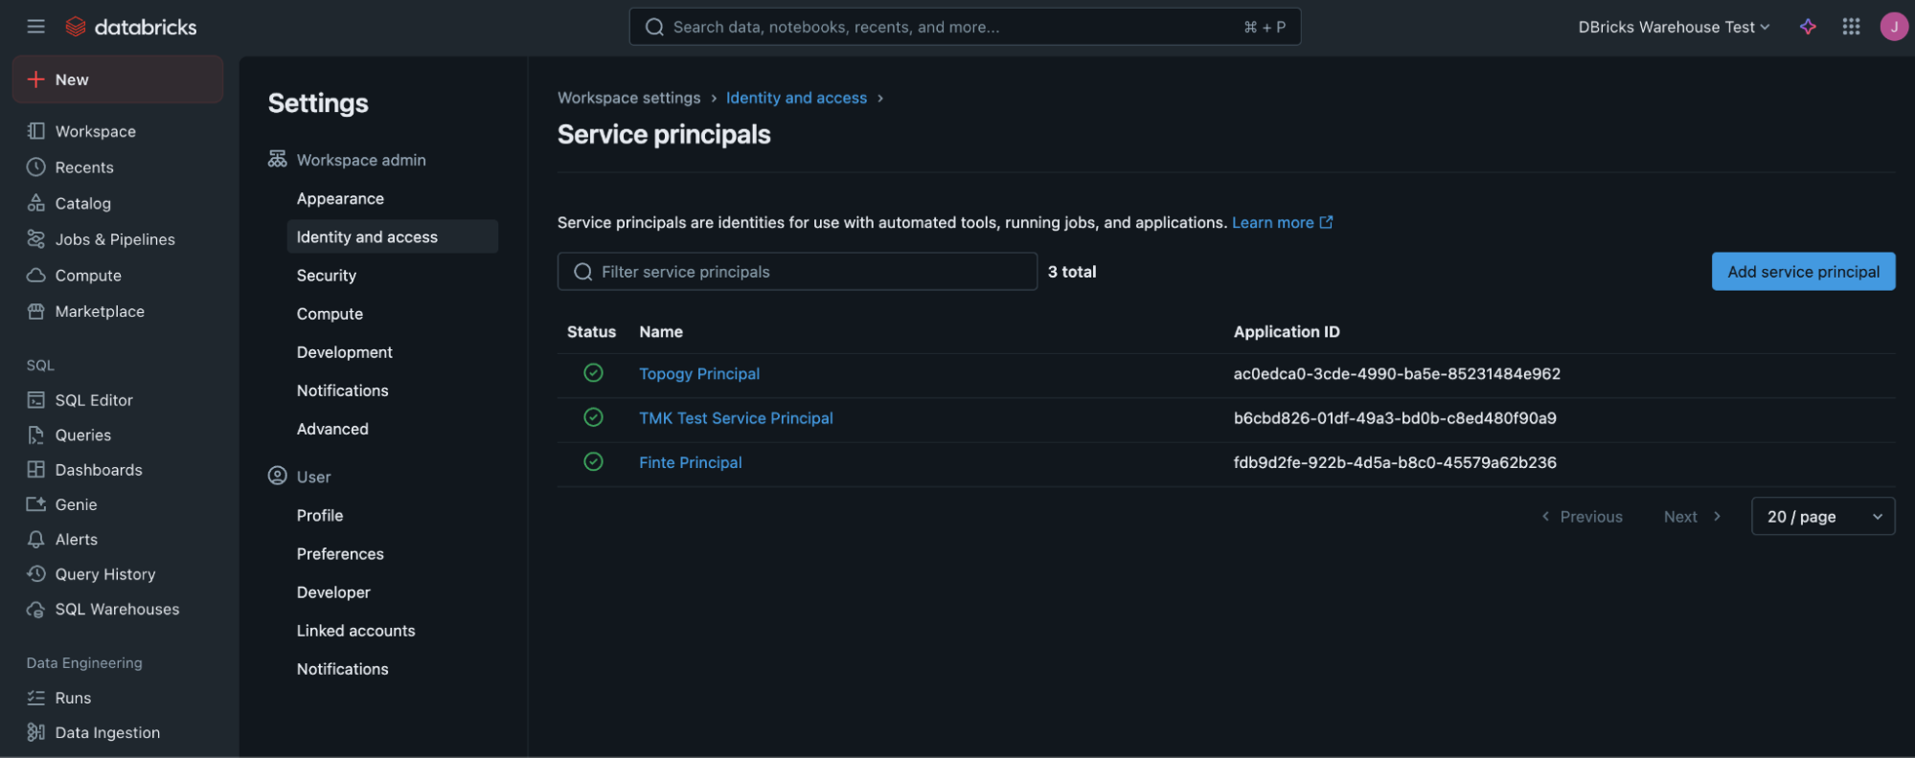Click the Application ID column header

pos(1287,332)
